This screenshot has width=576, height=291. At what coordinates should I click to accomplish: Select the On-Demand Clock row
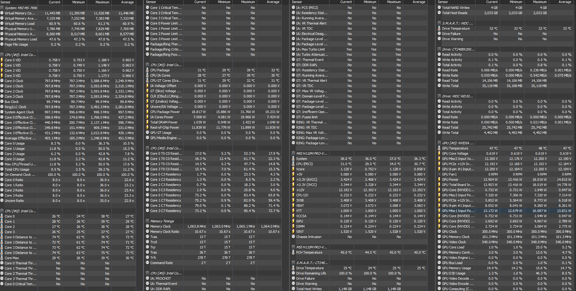68,175
